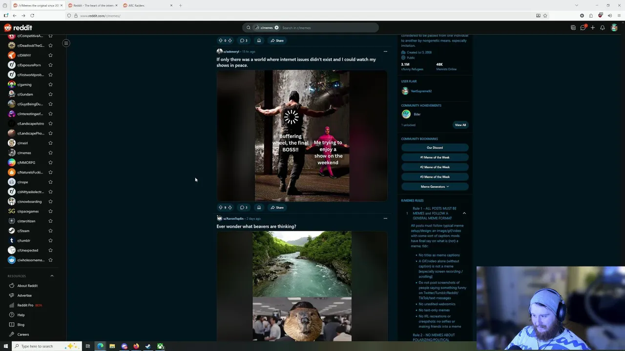625x351 pixels.
Task: Open the Reddit user avatar menu
Action: point(614,28)
